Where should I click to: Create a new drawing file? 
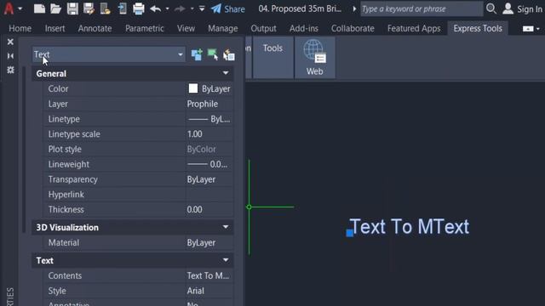[x=39, y=8]
